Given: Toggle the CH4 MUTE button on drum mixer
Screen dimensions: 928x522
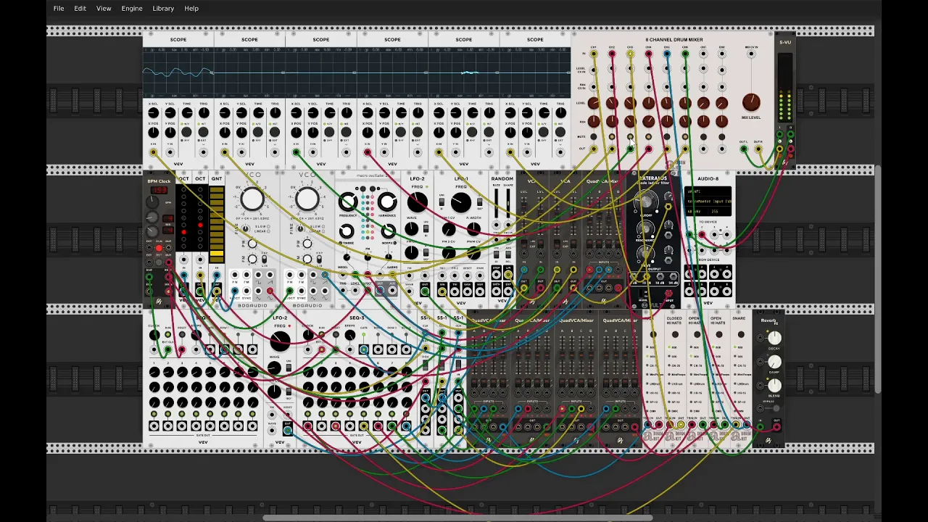Looking at the screenshot, I should tap(648, 136).
